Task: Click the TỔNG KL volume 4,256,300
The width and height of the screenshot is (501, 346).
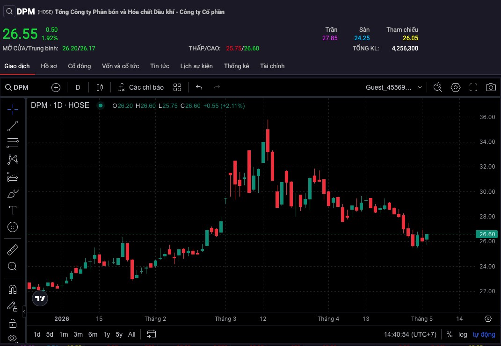Action: pyautogui.click(x=405, y=49)
